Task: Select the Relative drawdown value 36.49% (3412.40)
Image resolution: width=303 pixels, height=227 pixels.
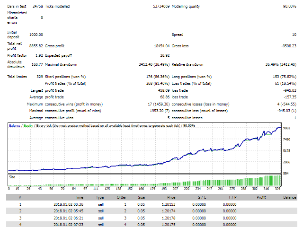Action: tap(281, 64)
